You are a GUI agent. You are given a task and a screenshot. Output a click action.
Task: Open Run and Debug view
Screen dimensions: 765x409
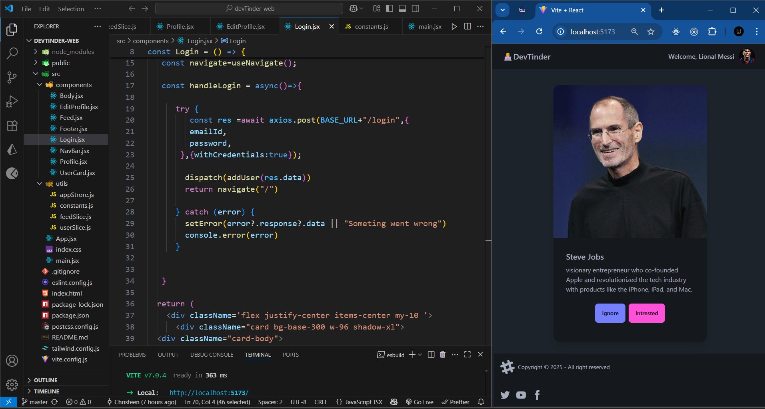tap(12, 101)
